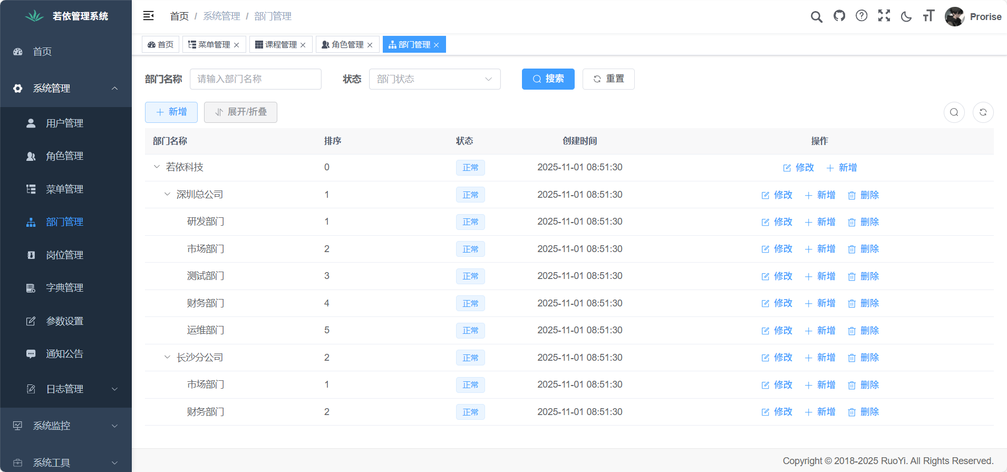This screenshot has width=1007, height=472.
Task: Click the blue 搜索 button
Action: pos(548,79)
